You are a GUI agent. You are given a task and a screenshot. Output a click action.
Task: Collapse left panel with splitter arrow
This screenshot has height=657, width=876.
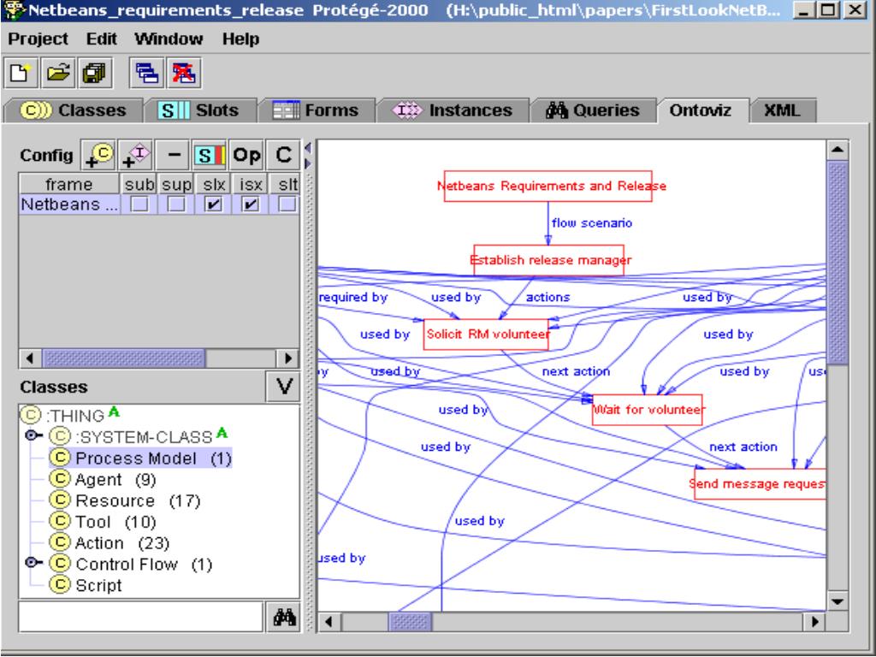pyautogui.click(x=308, y=148)
